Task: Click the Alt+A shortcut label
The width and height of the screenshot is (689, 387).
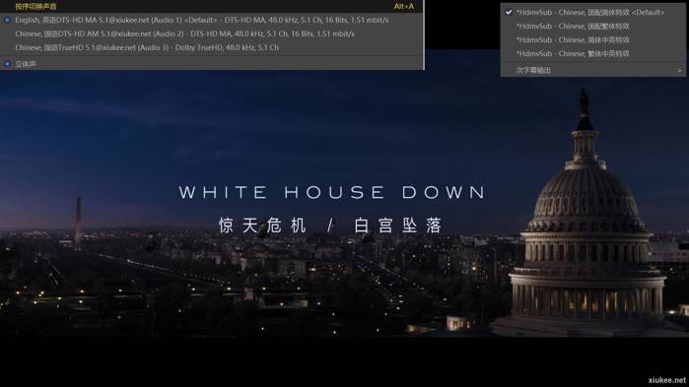Action: [404, 7]
